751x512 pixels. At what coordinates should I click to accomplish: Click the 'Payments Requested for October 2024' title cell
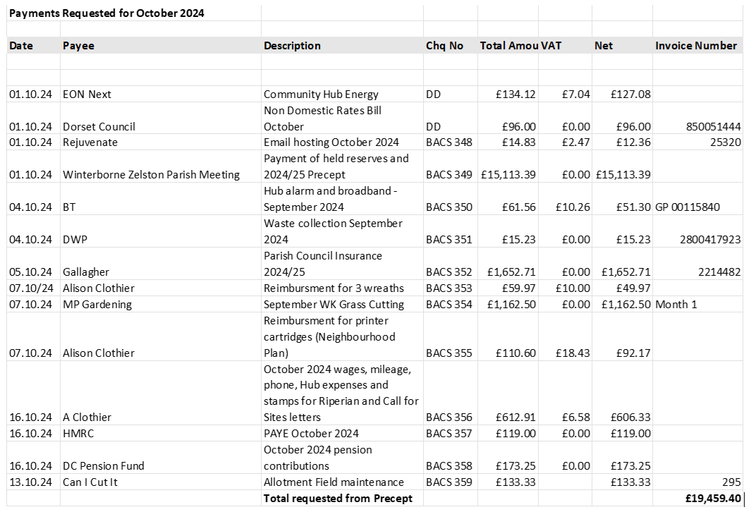[x=106, y=13]
